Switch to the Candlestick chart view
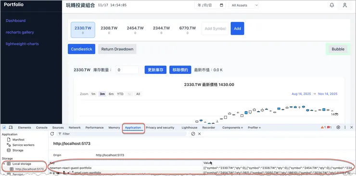The image size is (356, 176). coord(81,49)
